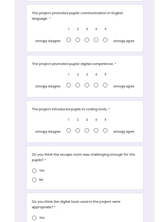Screen dimensions: 166x222
Task: Choose rating 2 for digital competence question
Action: pyautogui.click(x=78, y=85)
